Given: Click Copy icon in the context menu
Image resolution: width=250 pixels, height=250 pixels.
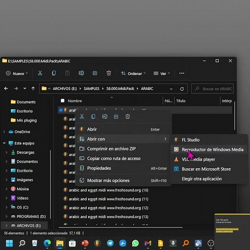Looking at the screenshot, I should 93,116.
